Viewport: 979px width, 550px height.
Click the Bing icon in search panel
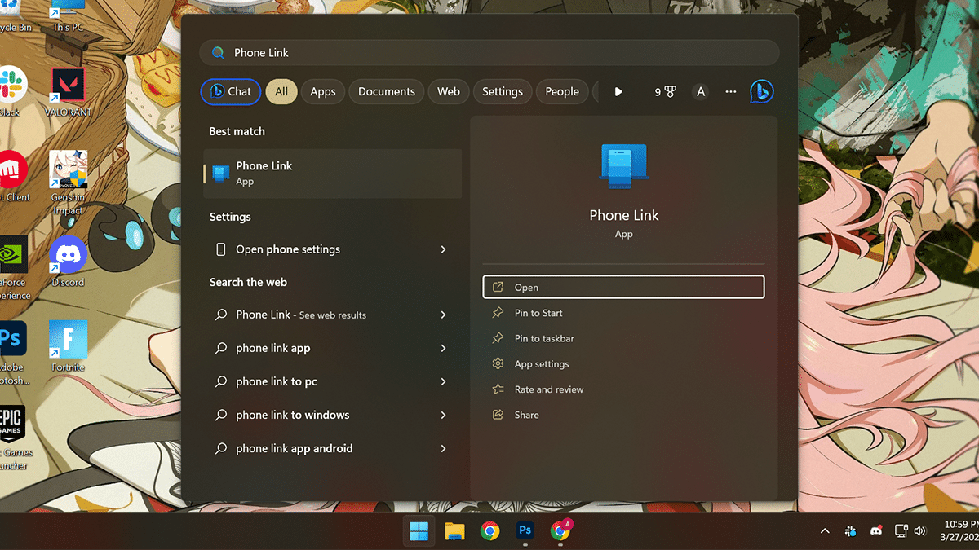pyautogui.click(x=761, y=91)
